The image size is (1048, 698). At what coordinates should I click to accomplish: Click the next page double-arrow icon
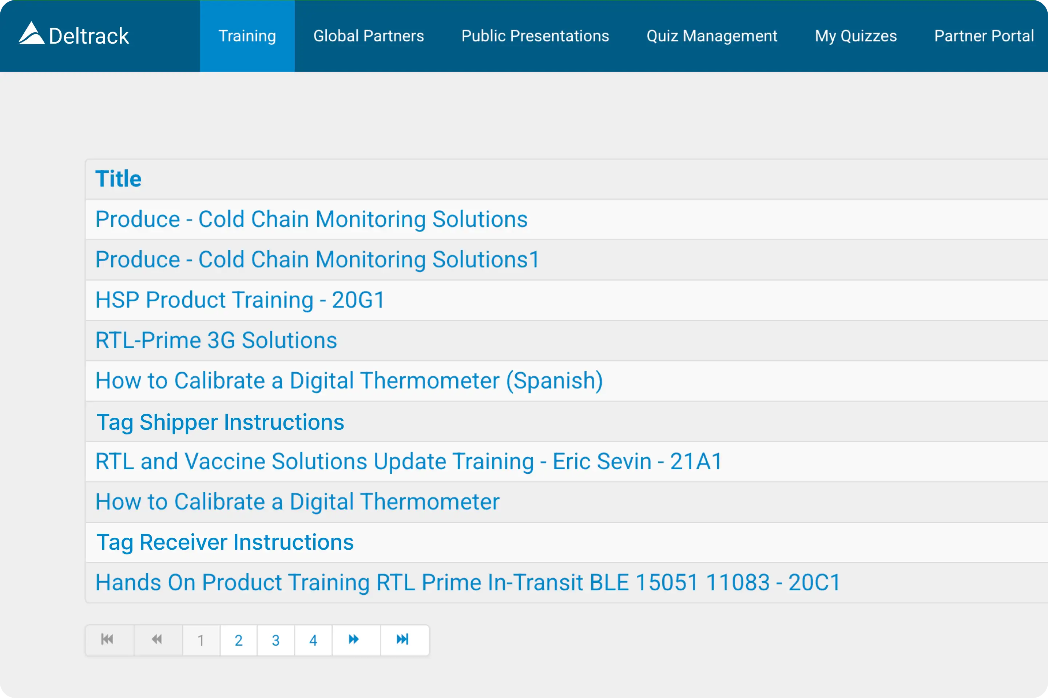coord(354,640)
